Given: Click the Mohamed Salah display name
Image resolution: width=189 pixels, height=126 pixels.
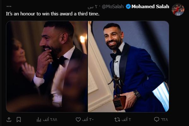Looking at the screenshot, I should tap(150, 7).
